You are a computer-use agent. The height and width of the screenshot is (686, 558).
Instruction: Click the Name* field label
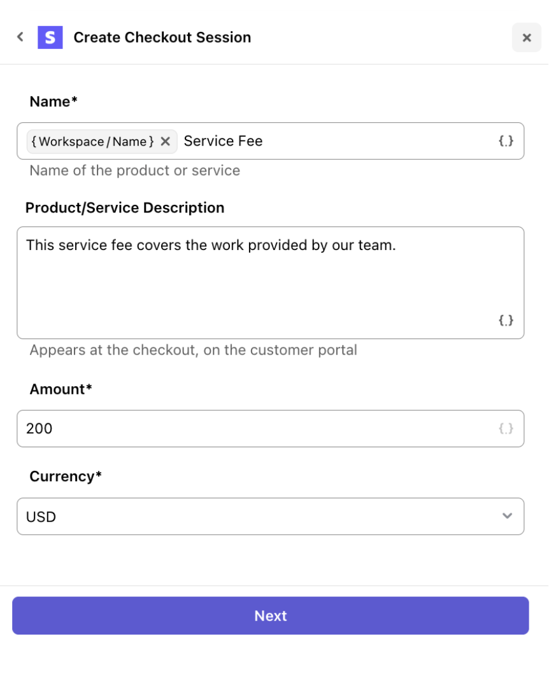point(54,102)
